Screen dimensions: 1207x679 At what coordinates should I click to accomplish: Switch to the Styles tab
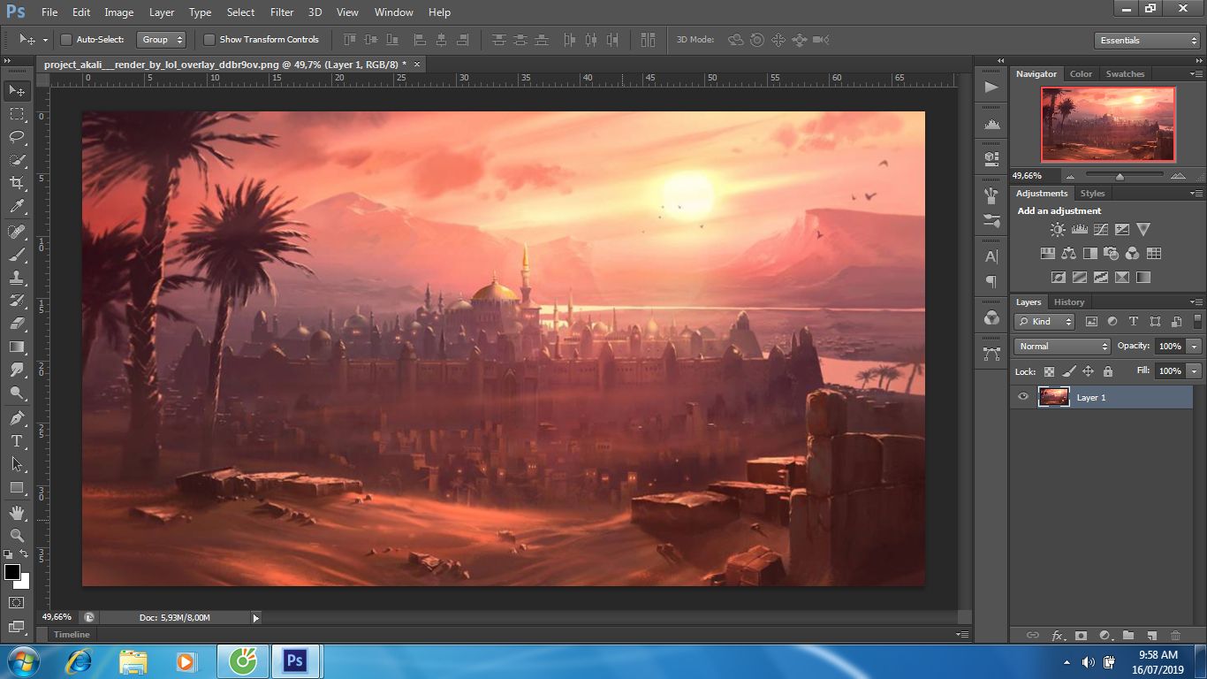pos(1093,194)
